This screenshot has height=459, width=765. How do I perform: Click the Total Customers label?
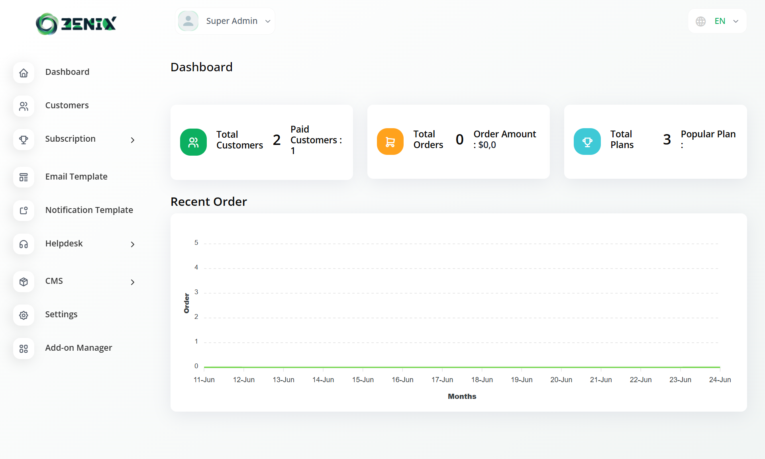click(239, 140)
